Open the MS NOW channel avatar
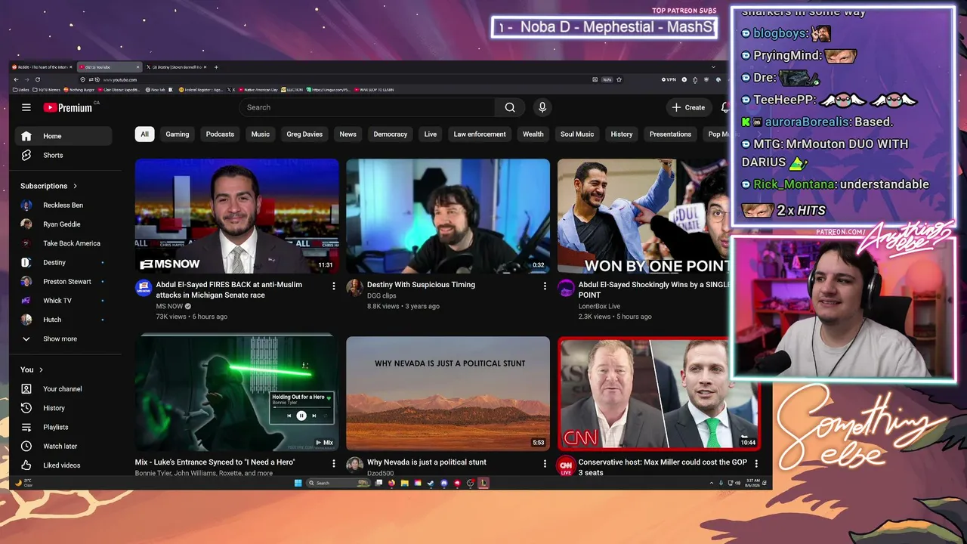 click(x=144, y=288)
